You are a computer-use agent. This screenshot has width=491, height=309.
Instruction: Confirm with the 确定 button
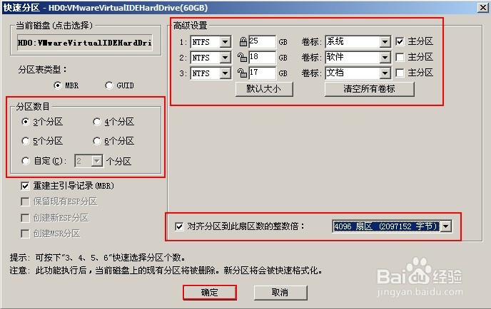pos(210,293)
